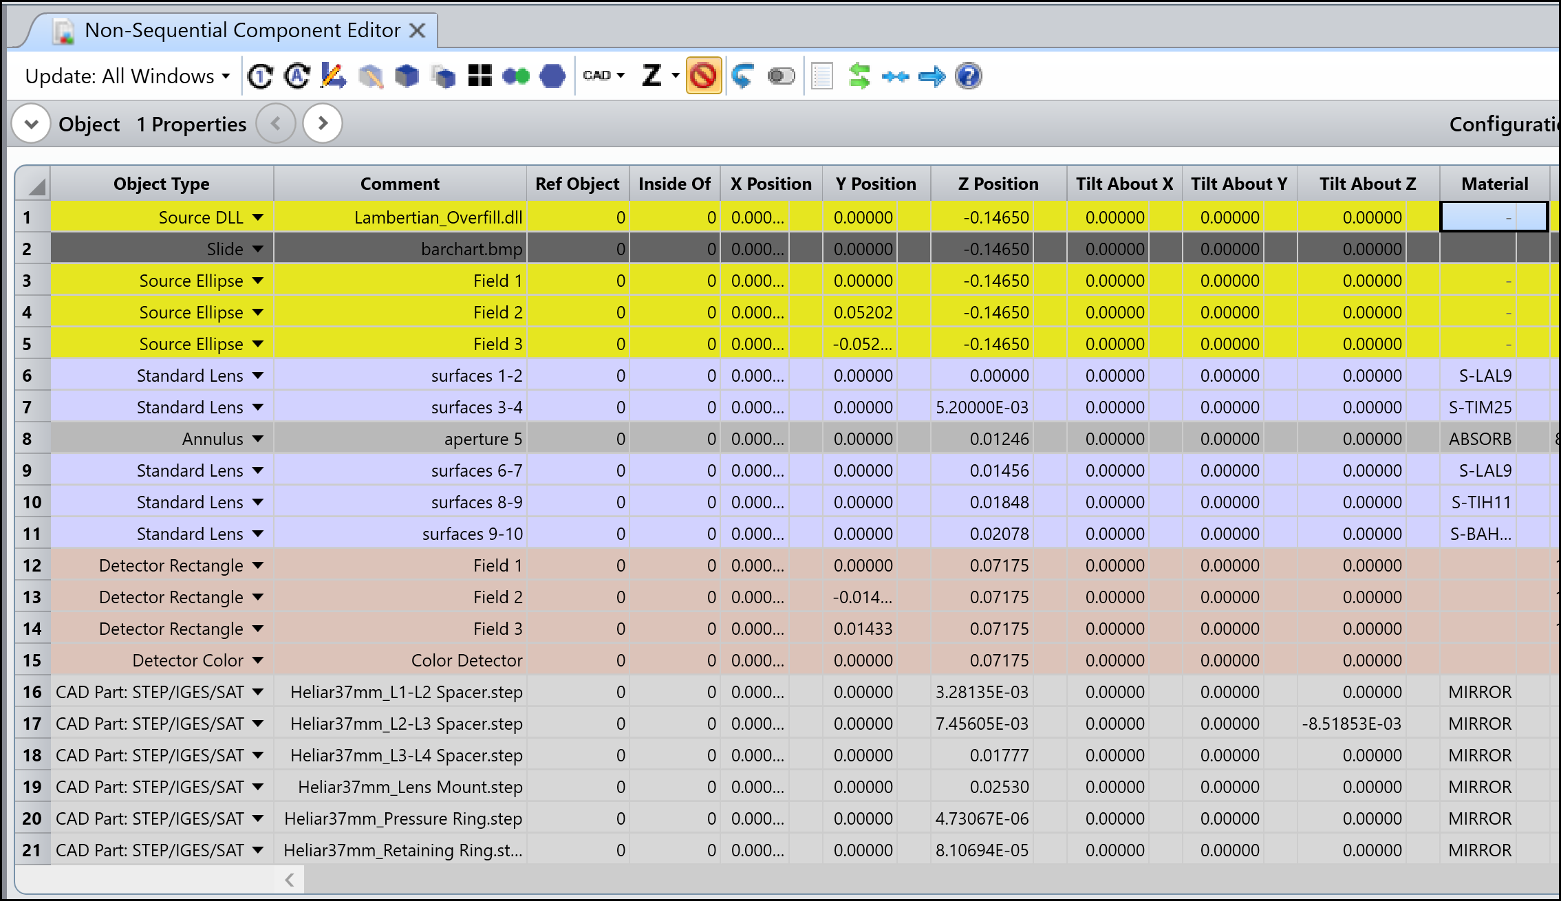This screenshot has width=1561, height=901.
Task: Click the document list page icon
Action: point(822,76)
